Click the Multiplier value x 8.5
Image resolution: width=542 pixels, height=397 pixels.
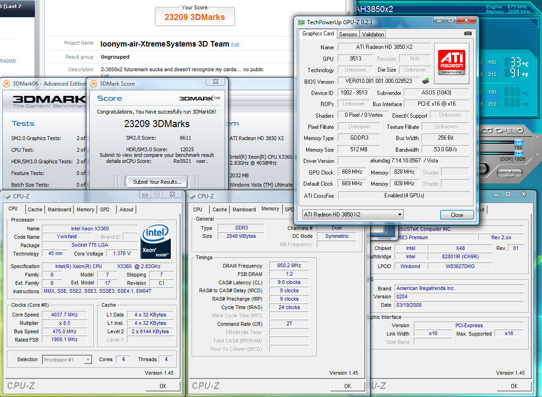64,323
